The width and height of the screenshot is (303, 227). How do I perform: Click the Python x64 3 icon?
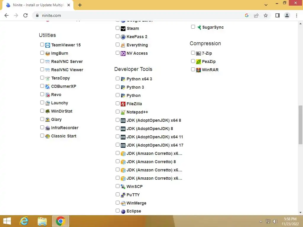point(123,79)
